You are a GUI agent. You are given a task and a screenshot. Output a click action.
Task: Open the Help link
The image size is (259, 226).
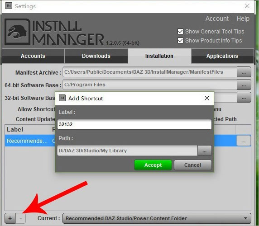pyautogui.click(x=243, y=19)
